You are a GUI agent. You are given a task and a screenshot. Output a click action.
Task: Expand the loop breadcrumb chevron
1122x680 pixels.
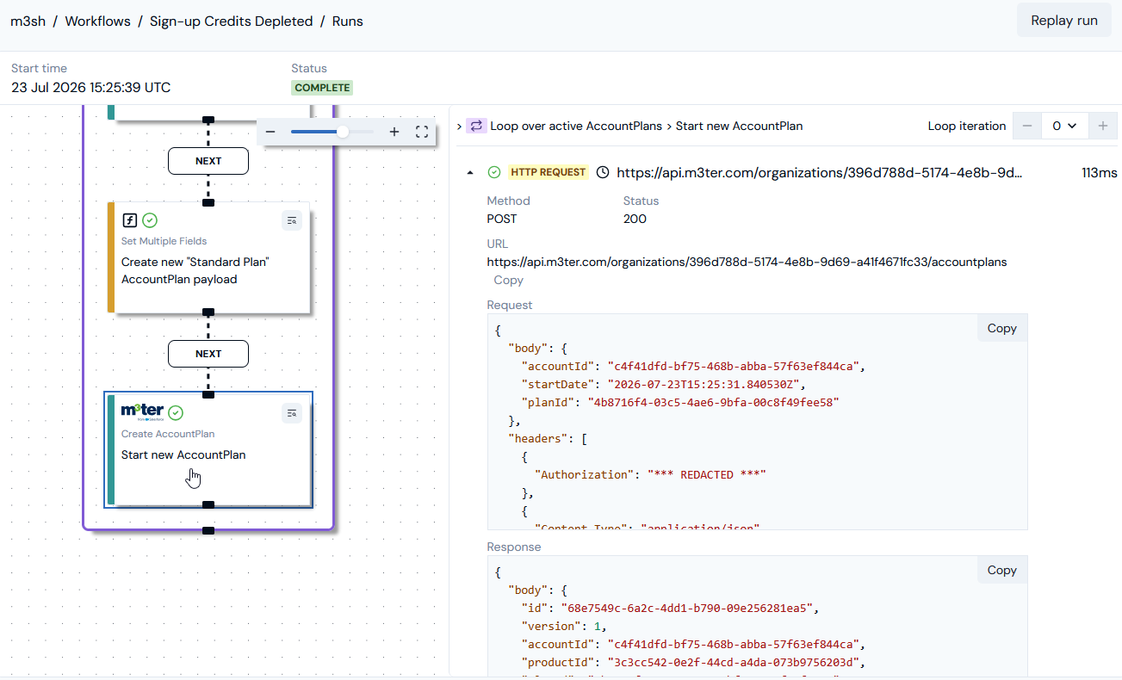(459, 127)
